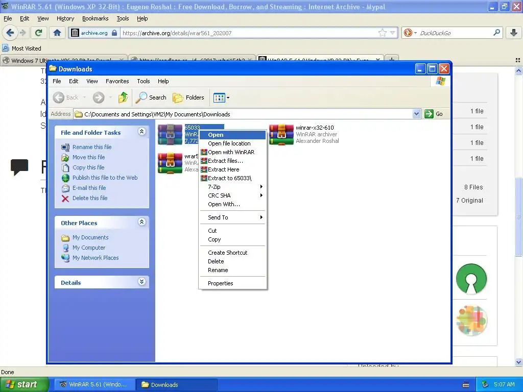Click Delete this file task
This screenshot has width=523, height=392.
pyautogui.click(x=90, y=198)
